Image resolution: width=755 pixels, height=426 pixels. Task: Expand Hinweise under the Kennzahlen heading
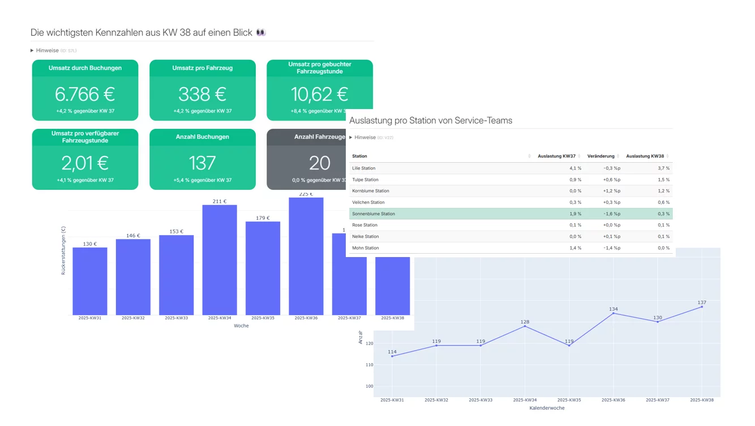(32, 50)
